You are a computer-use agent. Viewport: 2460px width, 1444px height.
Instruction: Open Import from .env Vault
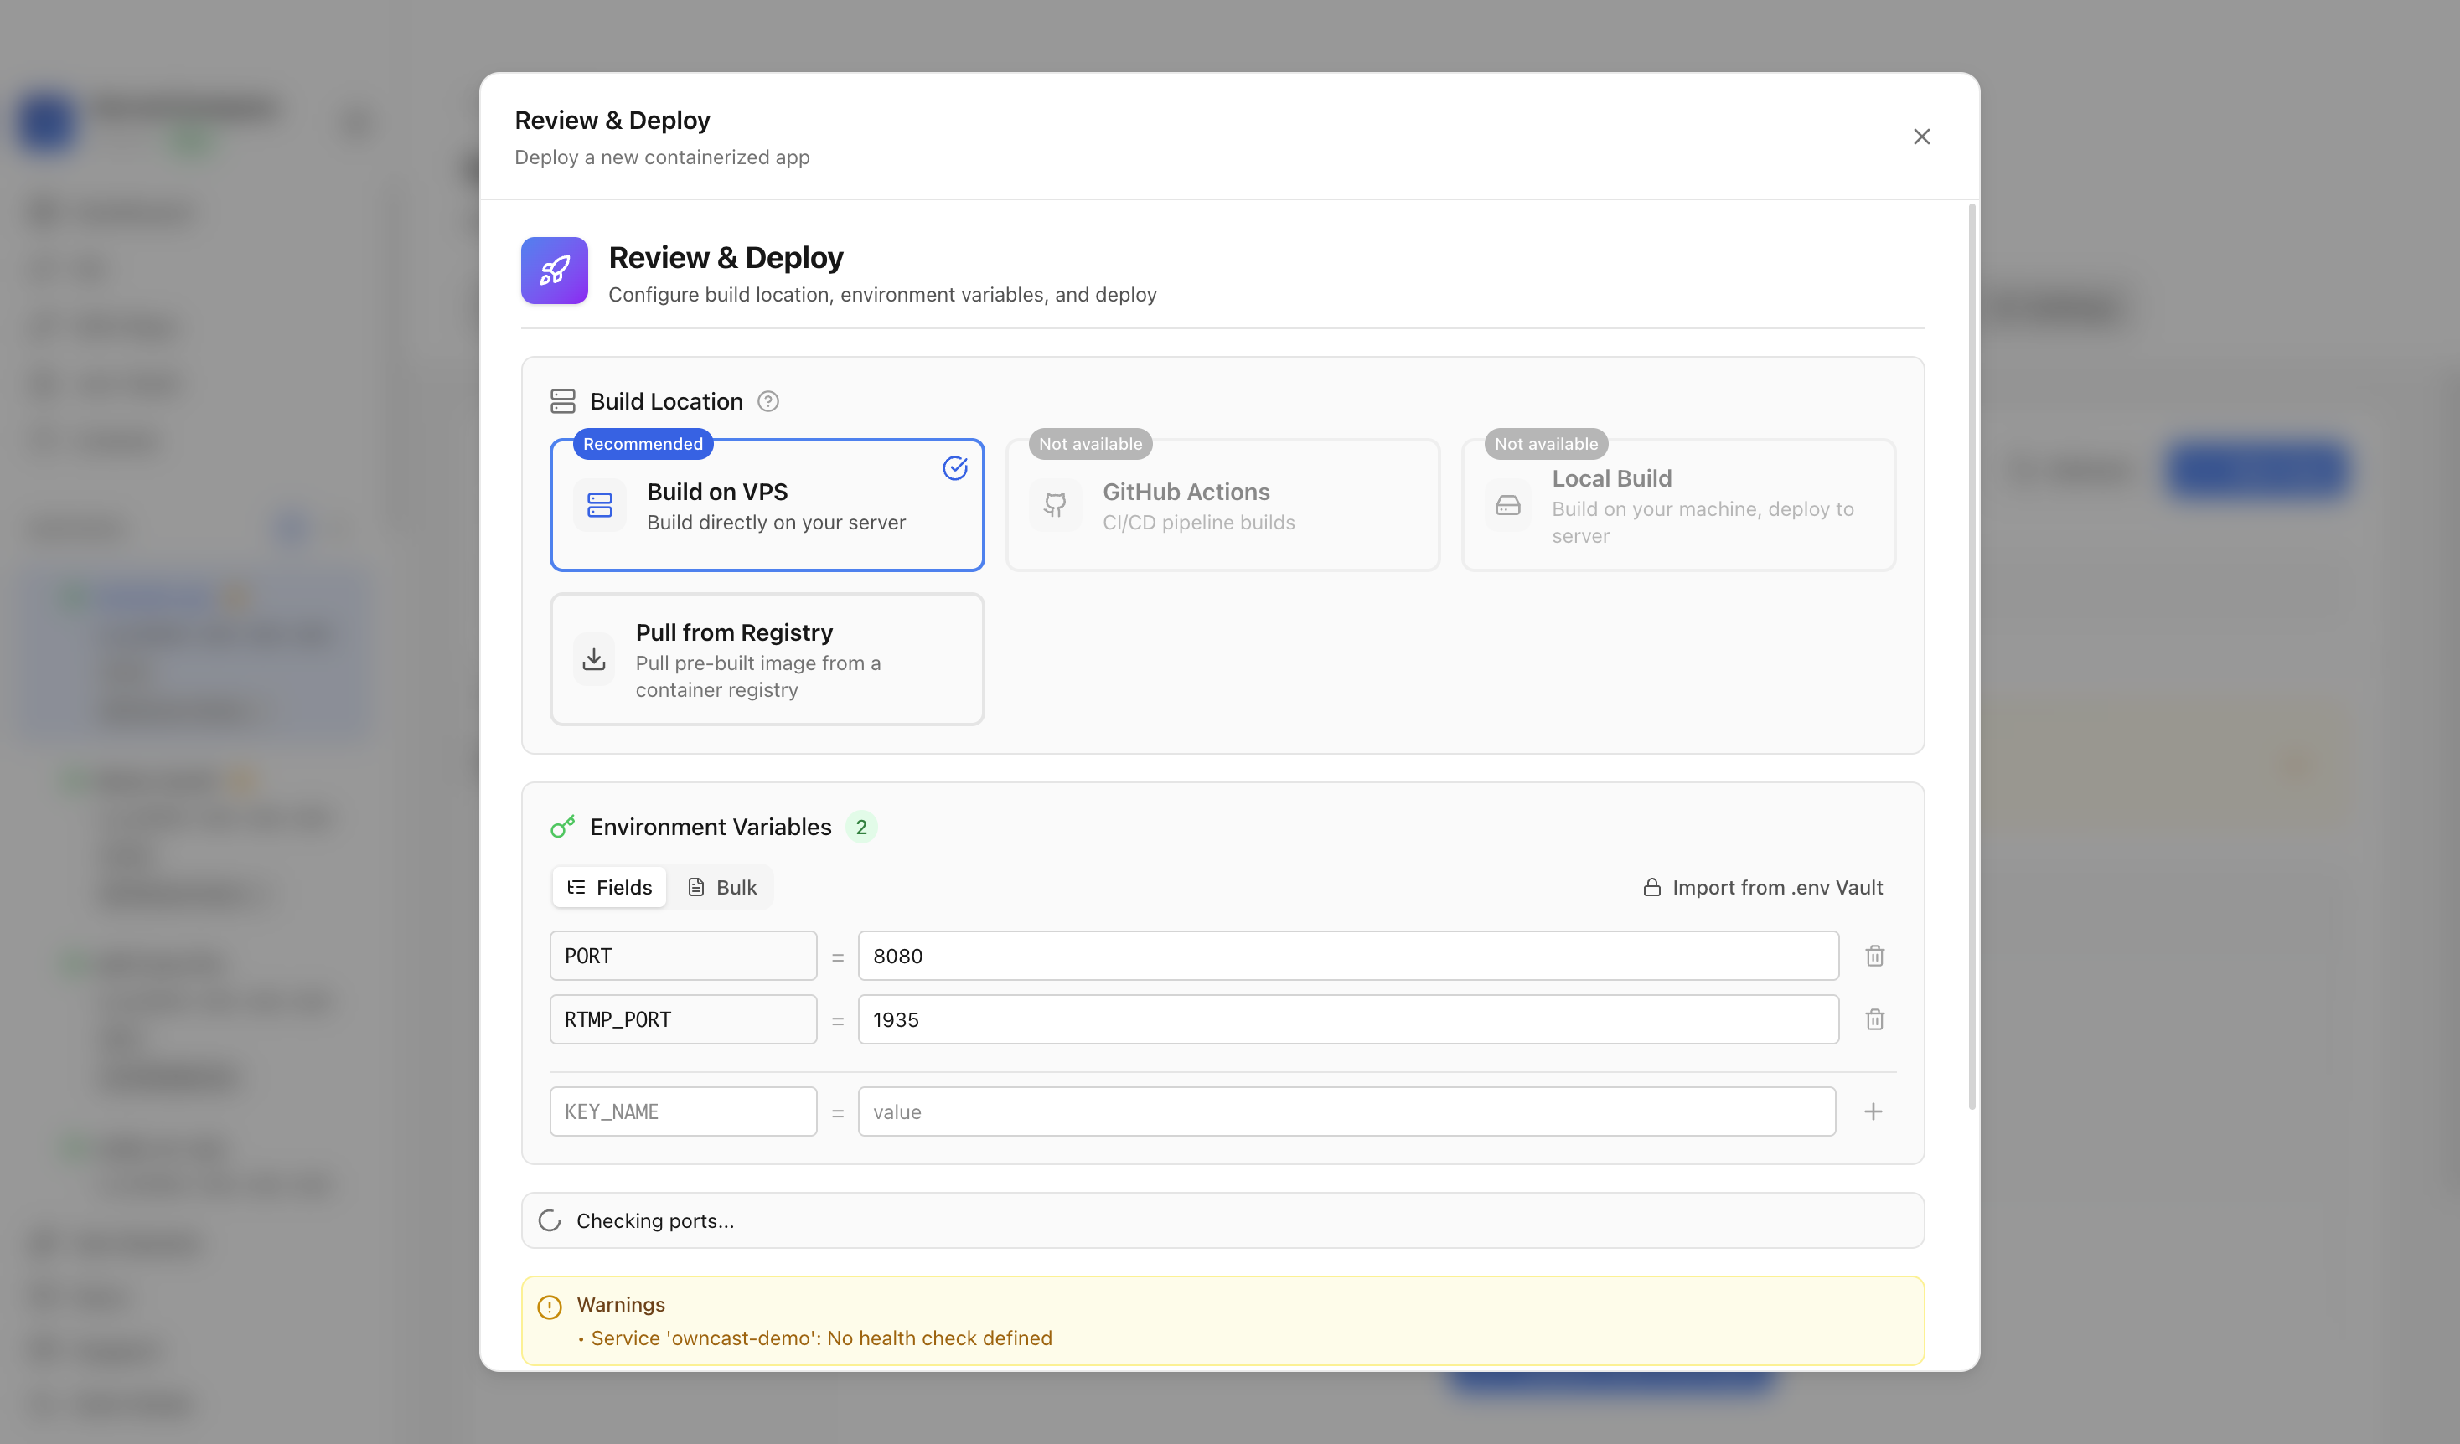tap(1763, 887)
